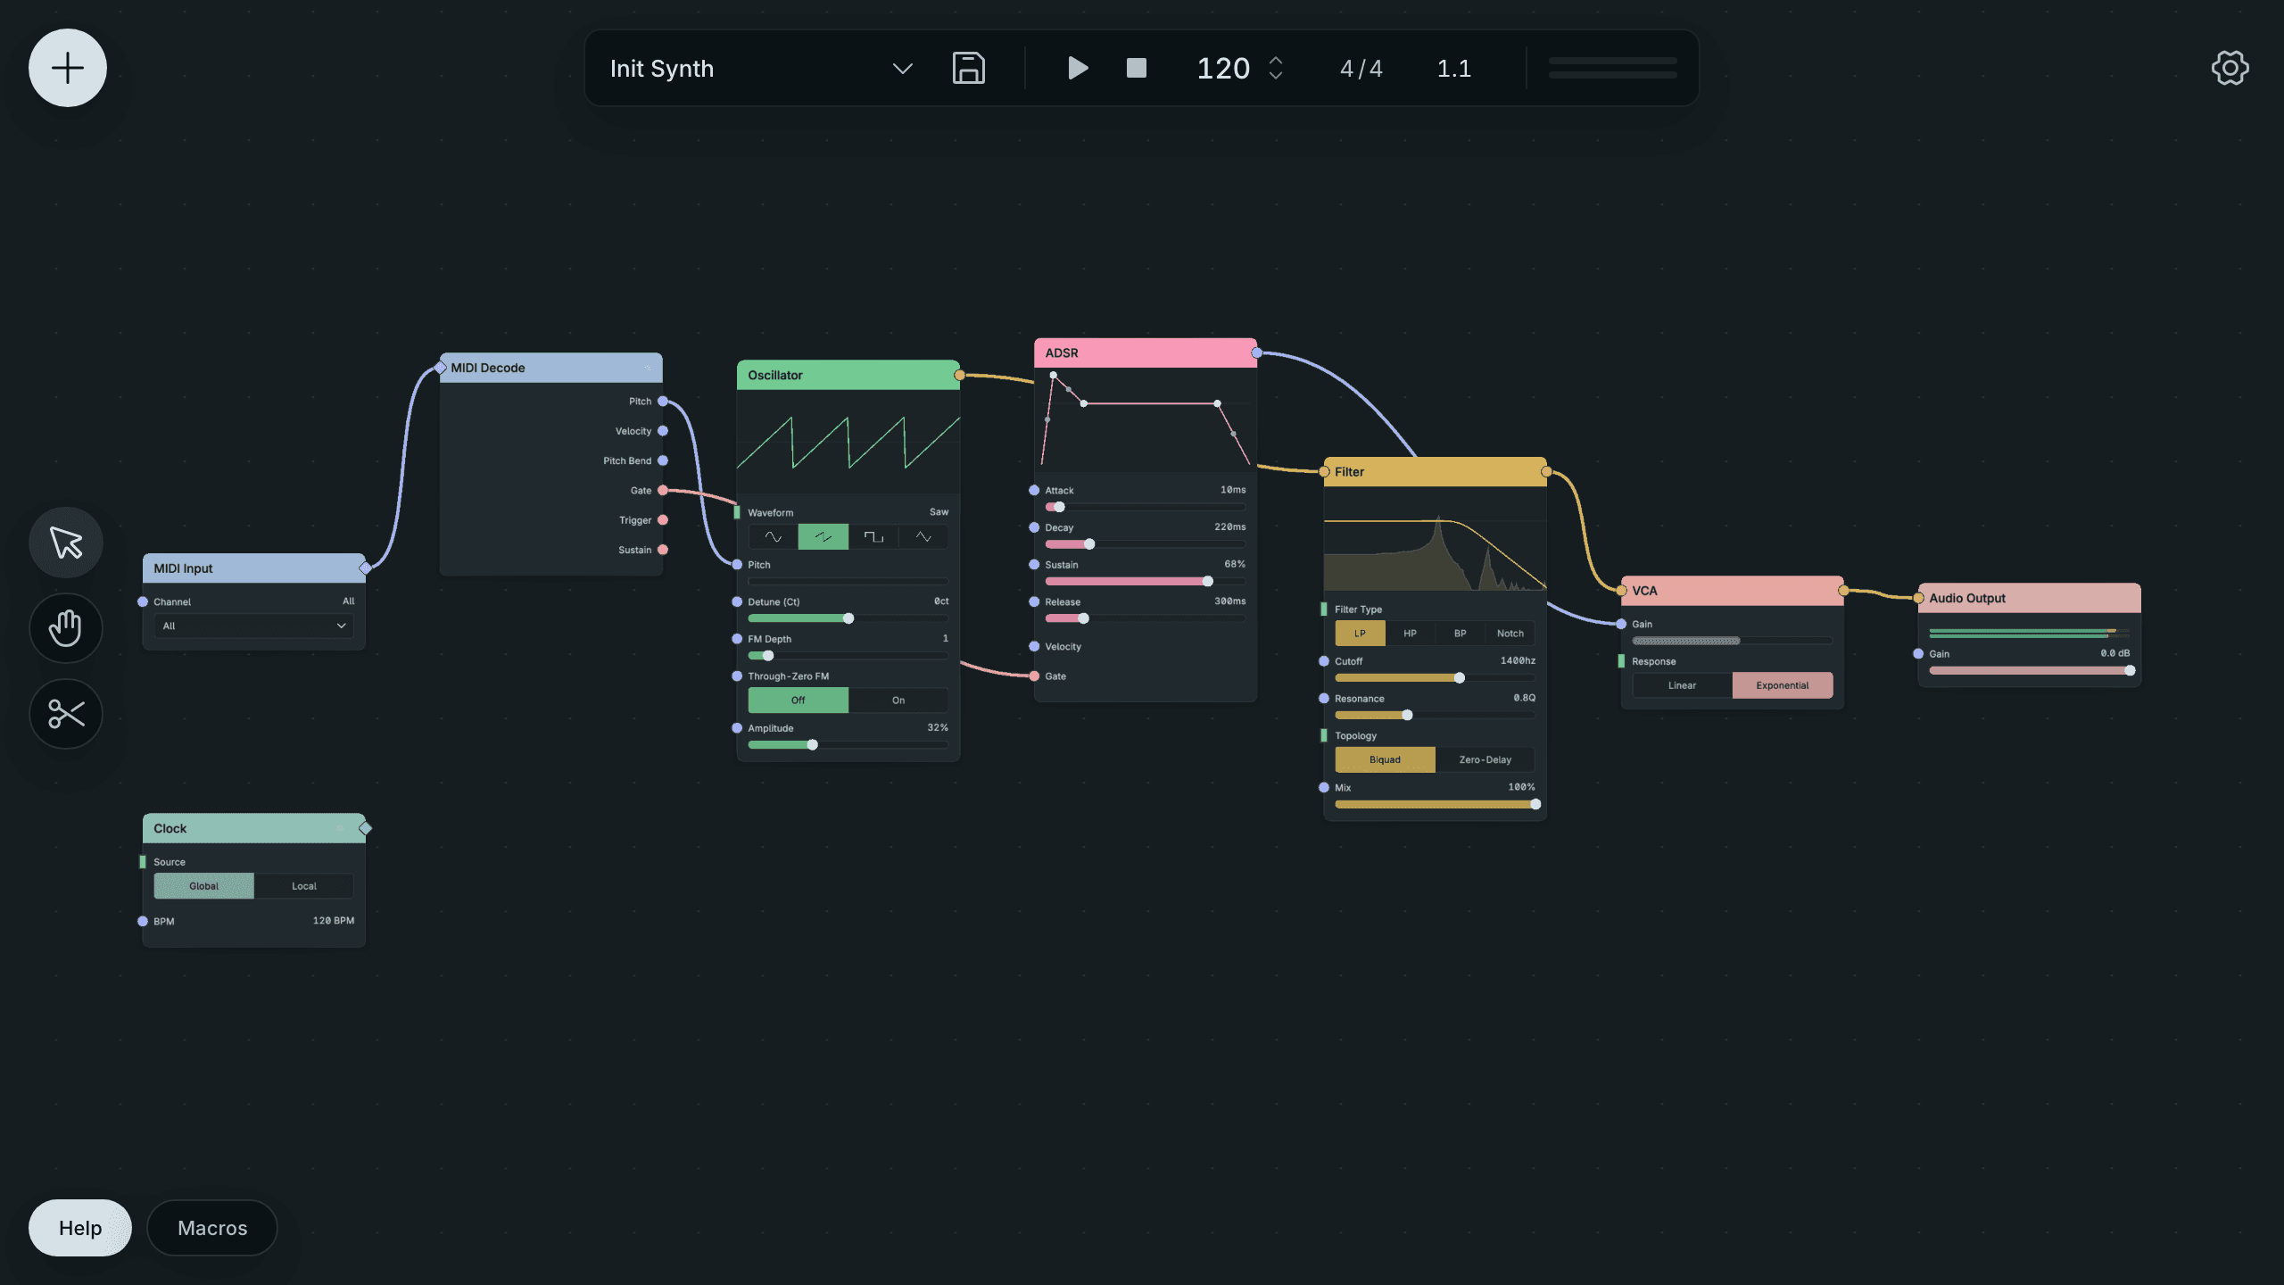The height and width of the screenshot is (1285, 2284).
Task: Set Through-Zero FM to Off
Action: coord(798,701)
